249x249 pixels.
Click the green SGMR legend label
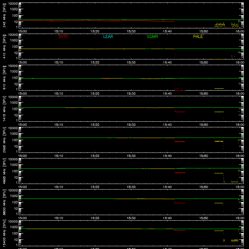click(152, 36)
